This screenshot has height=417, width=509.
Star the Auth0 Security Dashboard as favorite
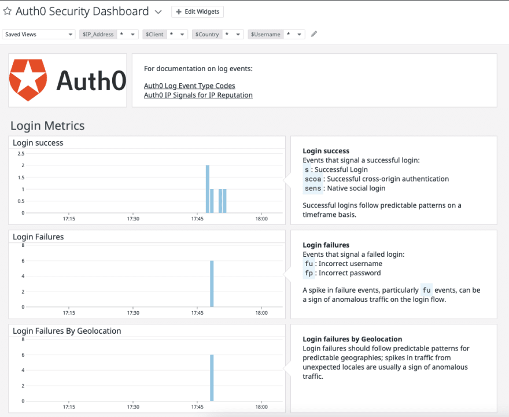7,12
